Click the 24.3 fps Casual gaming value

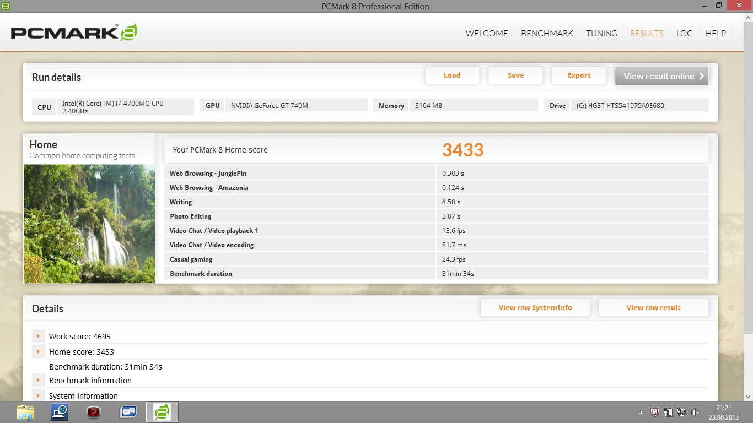coord(454,259)
